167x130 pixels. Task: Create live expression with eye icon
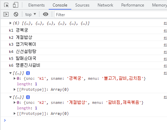click(x=46, y=14)
